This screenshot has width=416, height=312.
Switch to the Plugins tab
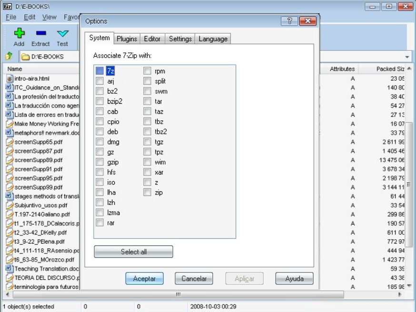[127, 39]
